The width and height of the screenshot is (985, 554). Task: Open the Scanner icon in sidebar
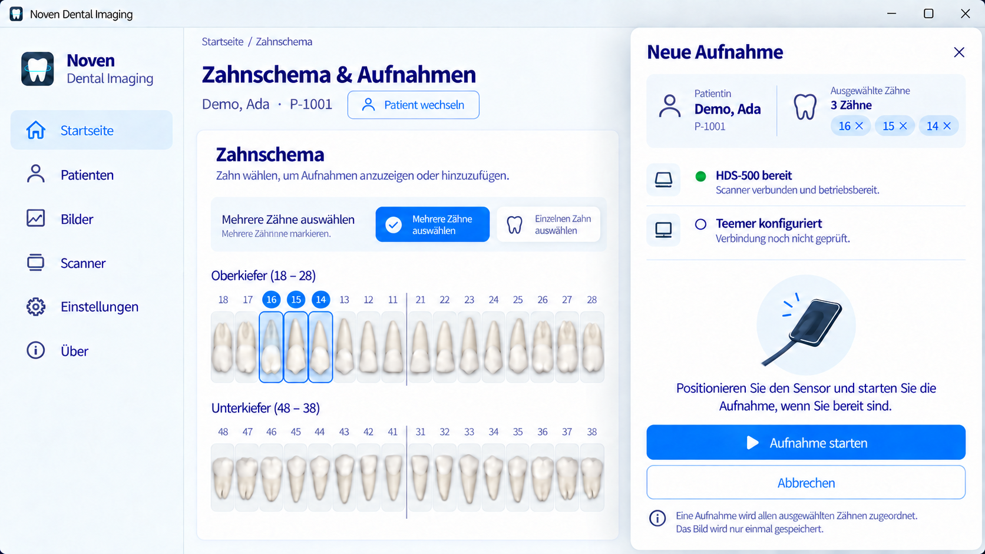(x=35, y=263)
